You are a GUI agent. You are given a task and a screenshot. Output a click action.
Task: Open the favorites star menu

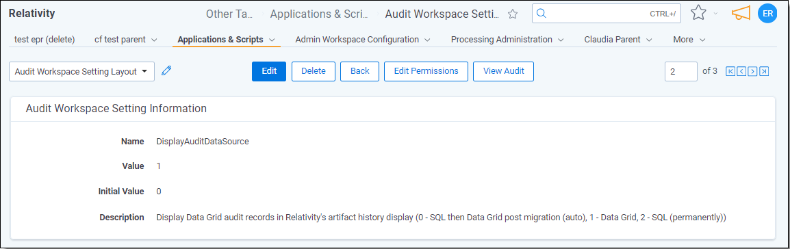tap(698, 13)
